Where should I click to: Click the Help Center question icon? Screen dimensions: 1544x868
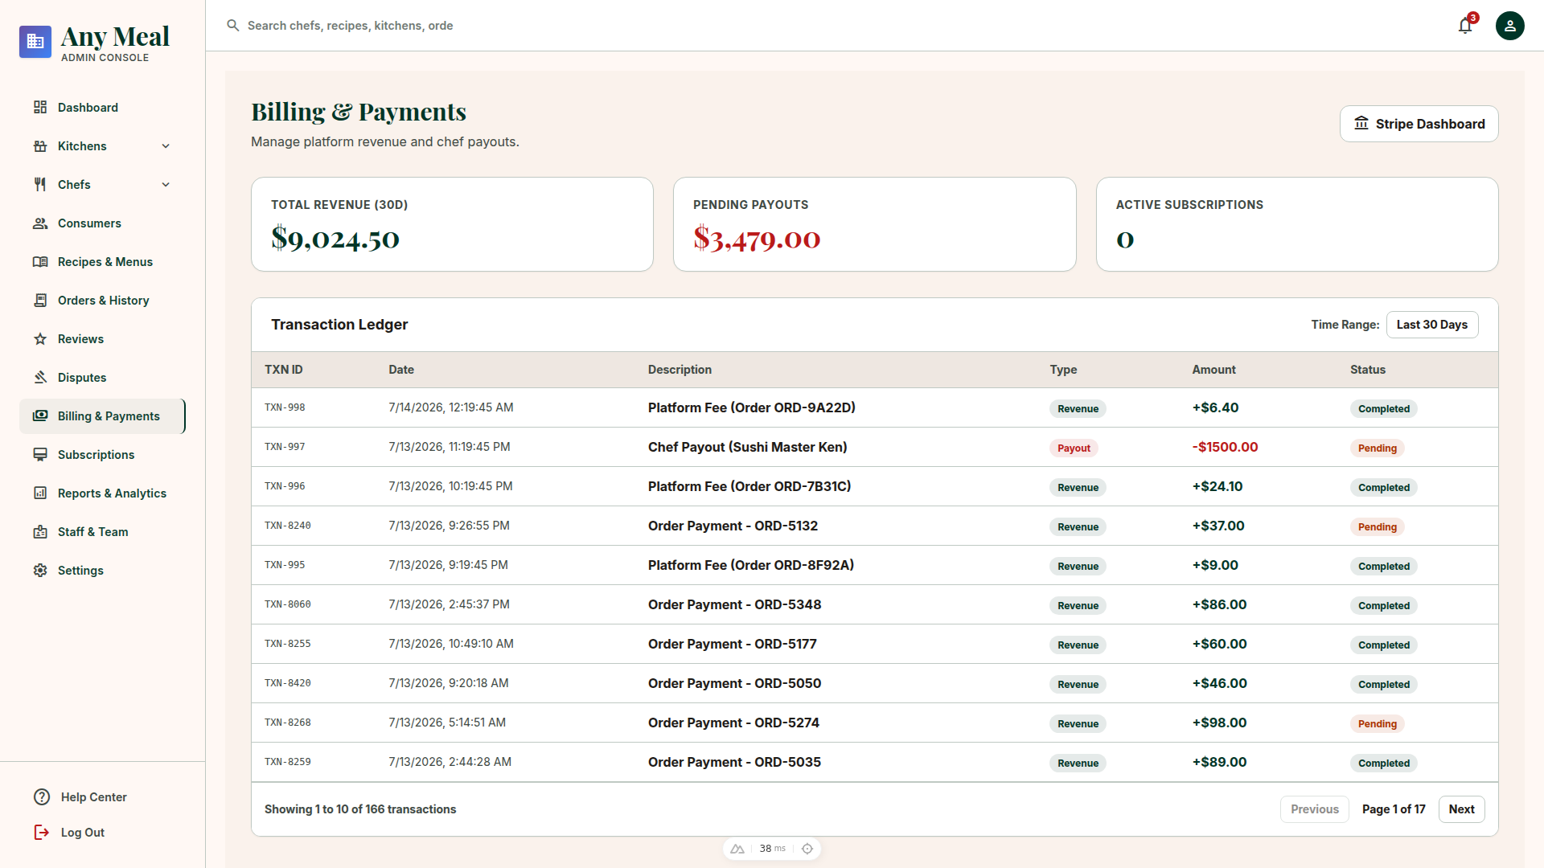[x=42, y=797]
